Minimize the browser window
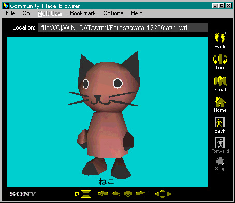This screenshot has height=203, width=235. pyautogui.click(x=215, y=6)
